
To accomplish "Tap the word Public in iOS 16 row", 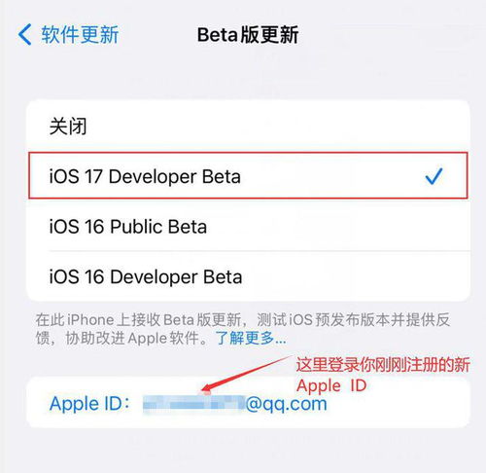I will click(136, 227).
